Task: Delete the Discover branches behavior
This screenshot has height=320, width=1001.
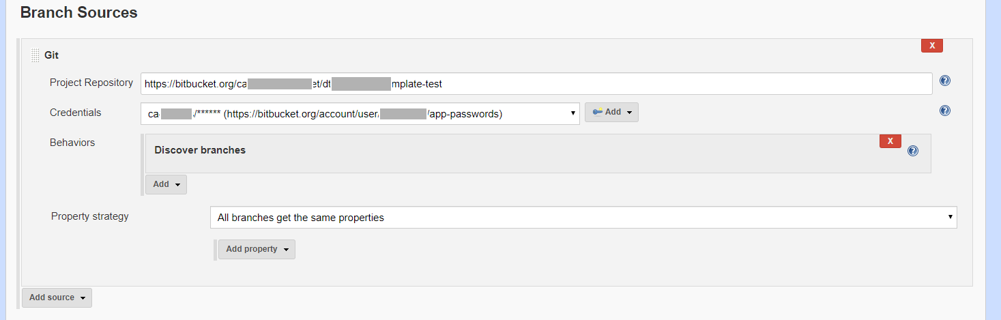Action: [x=890, y=141]
